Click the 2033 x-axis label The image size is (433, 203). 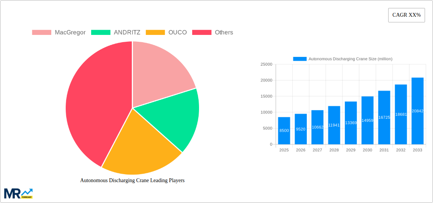pos(417,150)
